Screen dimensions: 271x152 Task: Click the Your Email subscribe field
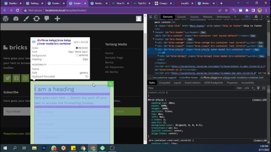[17, 111]
